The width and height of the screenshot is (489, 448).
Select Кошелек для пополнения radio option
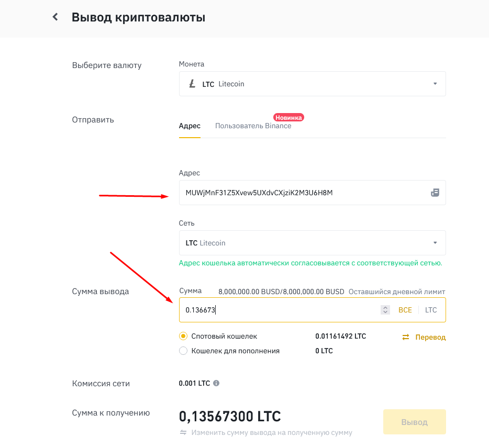183,351
